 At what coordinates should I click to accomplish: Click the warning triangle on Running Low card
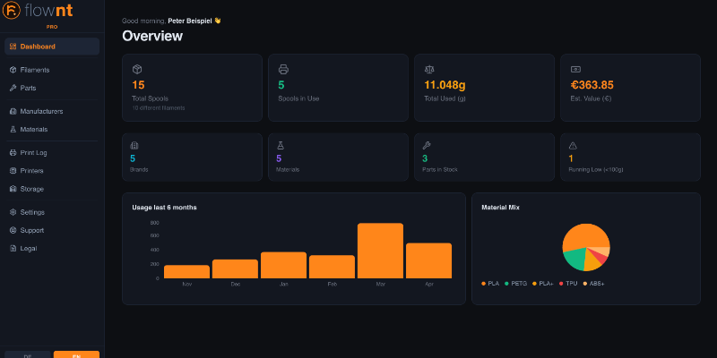pos(573,146)
